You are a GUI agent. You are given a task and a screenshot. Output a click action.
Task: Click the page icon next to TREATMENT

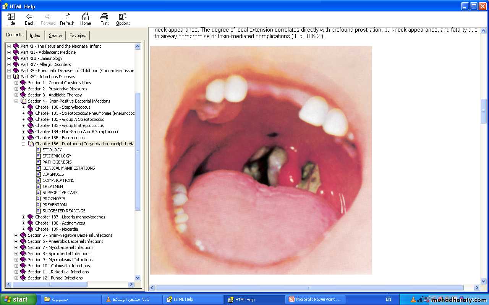[39, 186]
